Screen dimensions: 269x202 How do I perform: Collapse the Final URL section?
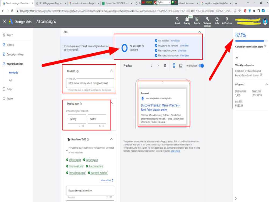(x=111, y=71)
